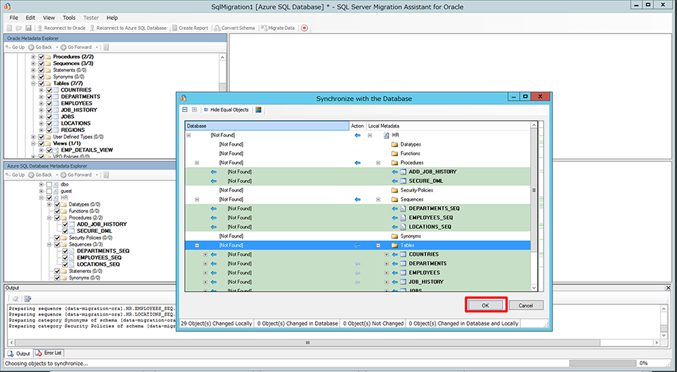Click Go Forward in Oracle Metadata Explorer

click(76, 48)
